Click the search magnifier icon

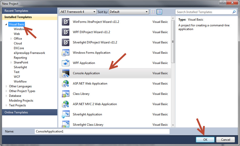[x=234, y=12]
